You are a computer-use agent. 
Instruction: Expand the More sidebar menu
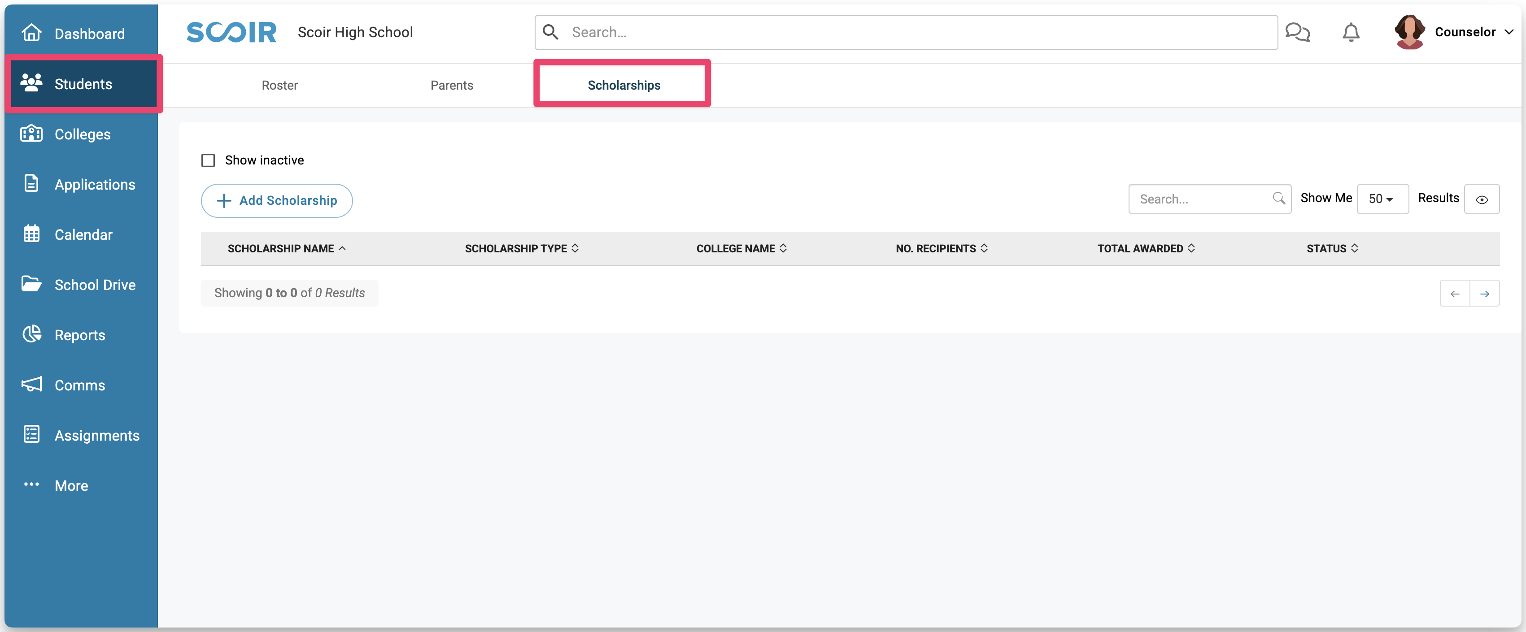71,485
